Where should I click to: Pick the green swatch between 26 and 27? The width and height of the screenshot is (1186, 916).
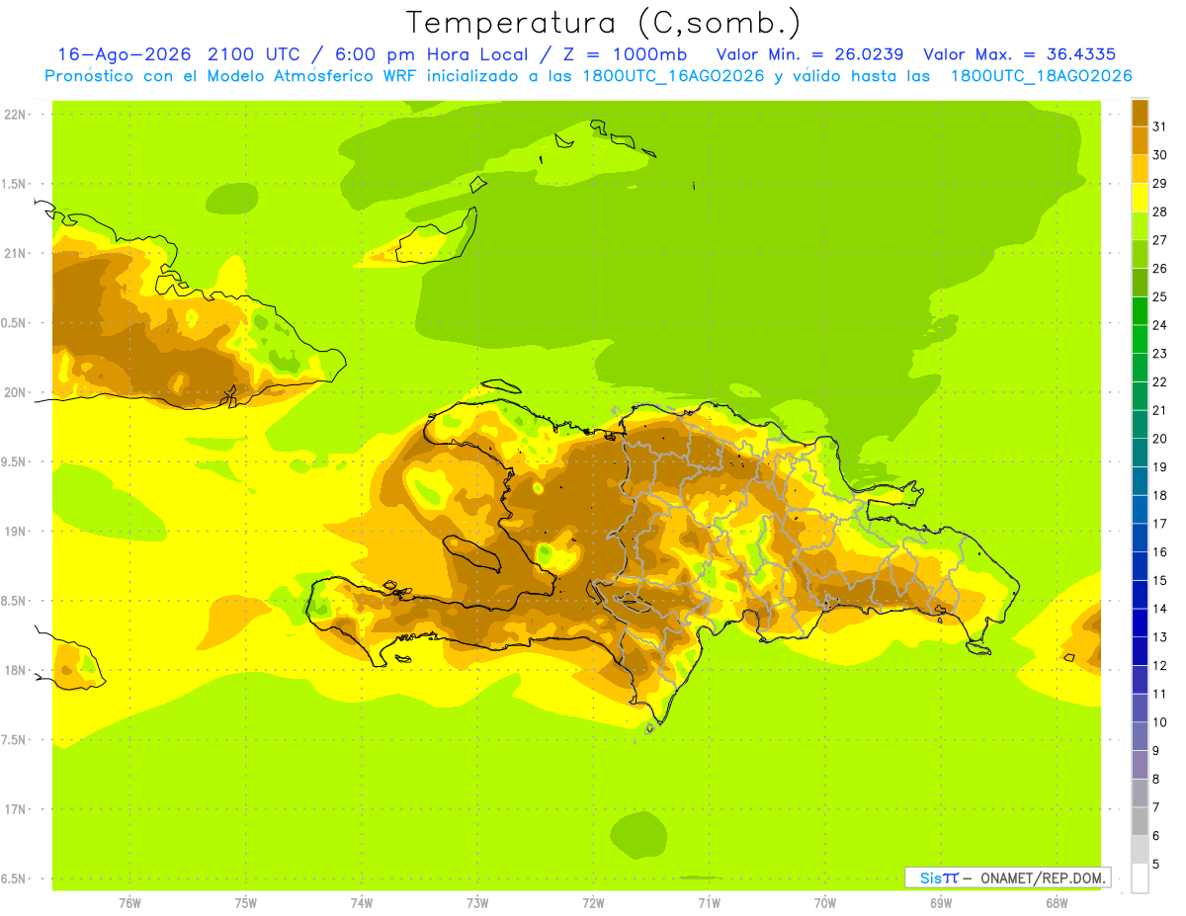tap(1140, 254)
